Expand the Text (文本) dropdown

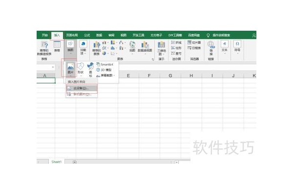click(x=225, y=48)
